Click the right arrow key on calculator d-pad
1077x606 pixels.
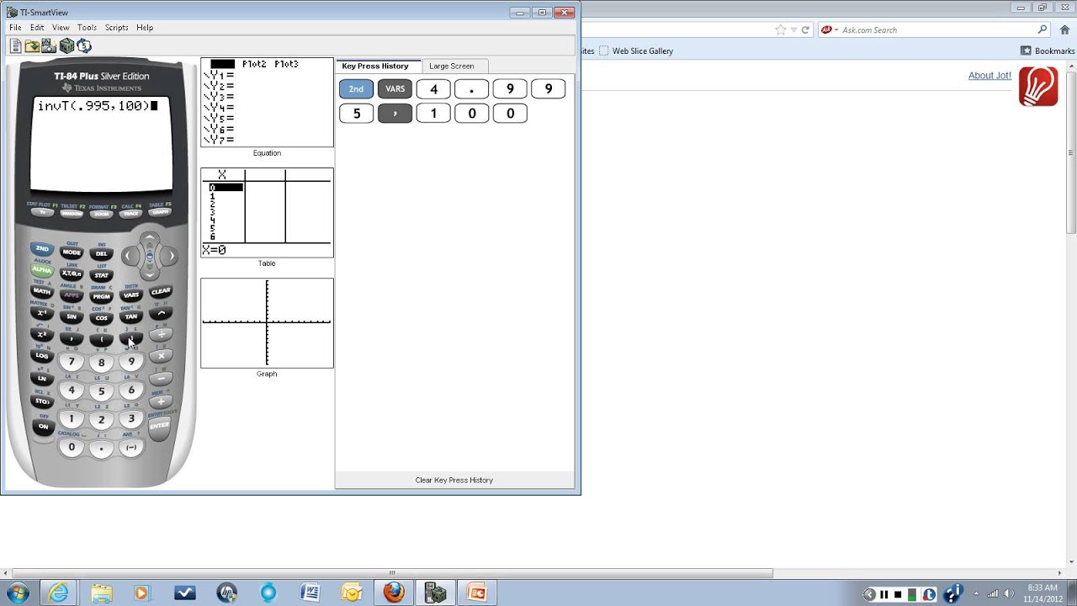[x=171, y=256]
